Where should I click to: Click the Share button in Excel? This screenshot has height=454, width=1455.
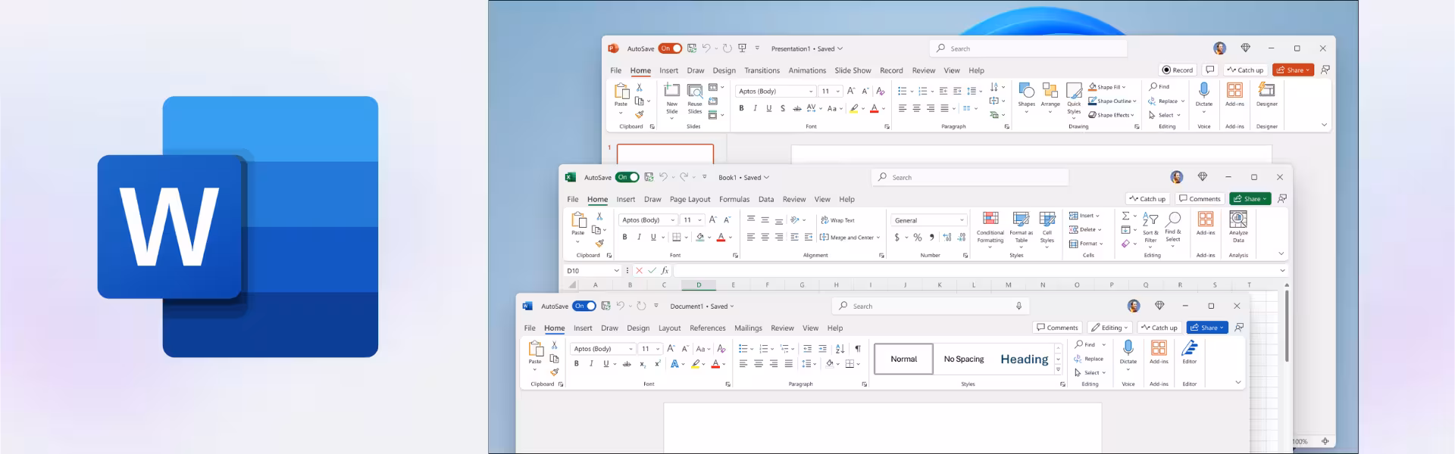point(1250,198)
